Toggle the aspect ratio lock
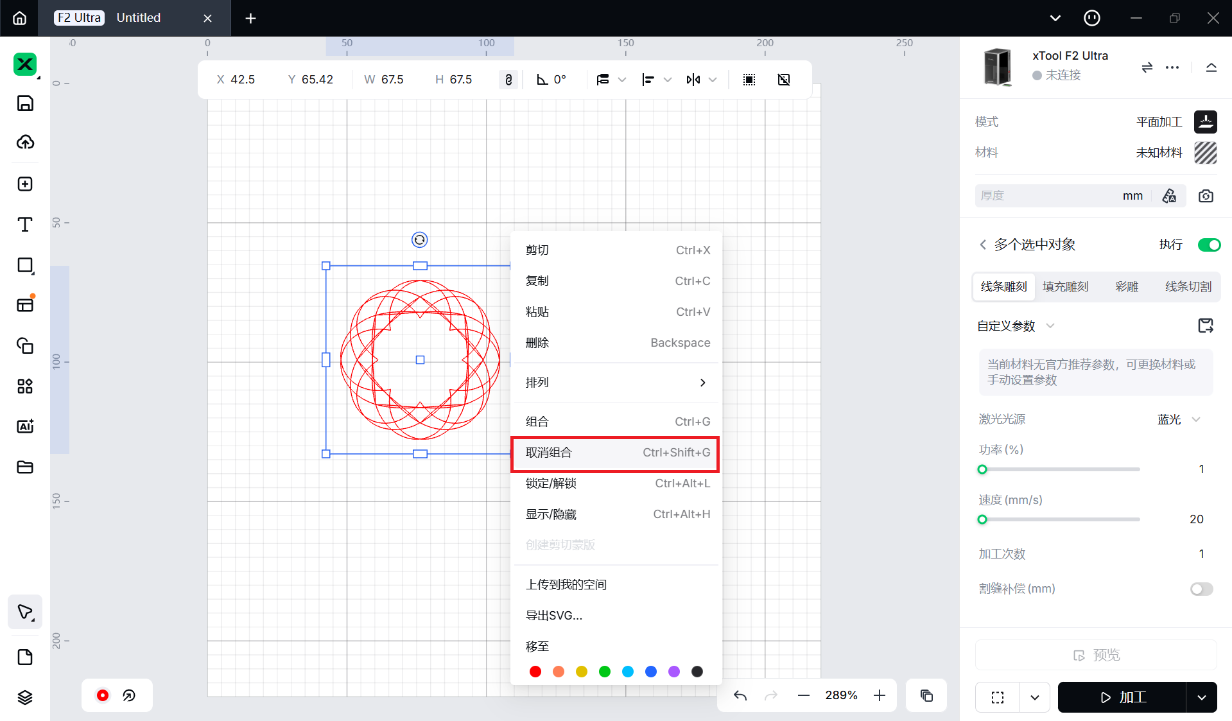Screen dimensions: 1232x721 click(x=508, y=80)
